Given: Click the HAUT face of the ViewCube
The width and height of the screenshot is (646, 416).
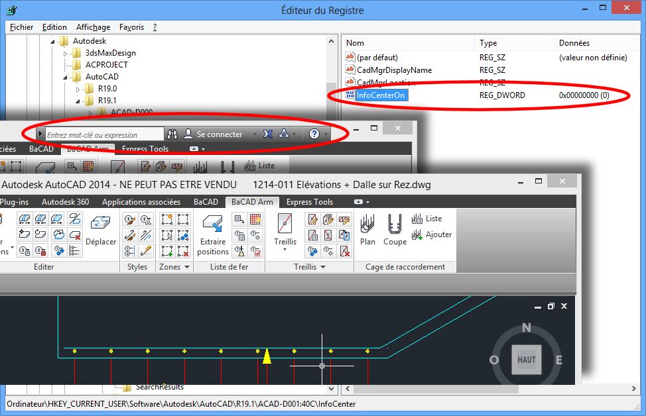Looking at the screenshot, I should coord(527,360).
